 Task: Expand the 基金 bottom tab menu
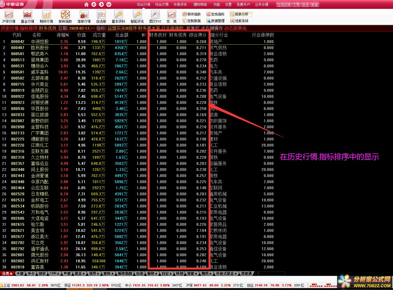pos(80,273)
